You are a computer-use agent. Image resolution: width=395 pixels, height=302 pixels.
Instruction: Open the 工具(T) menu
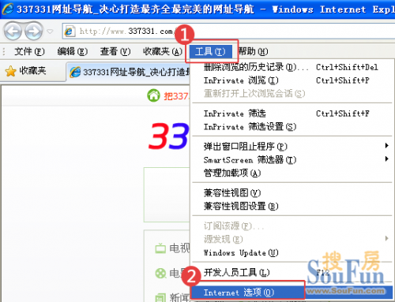(211, 51)
